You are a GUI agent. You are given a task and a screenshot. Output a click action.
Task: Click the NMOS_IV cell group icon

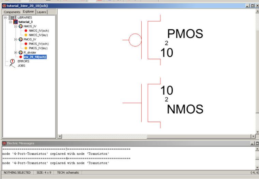coord(20,26)
